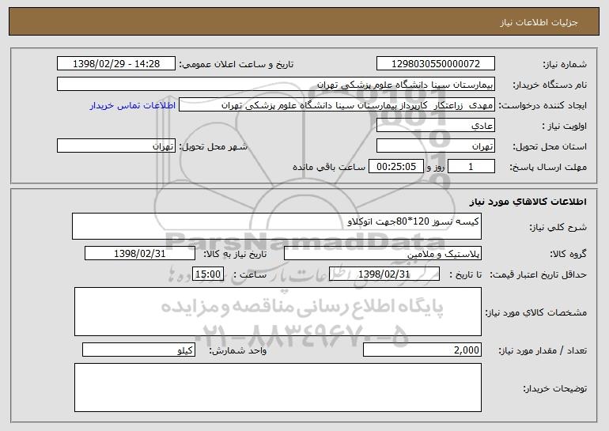Click the remaining days field showing 1
609x431 pixels.
point(471,167)
